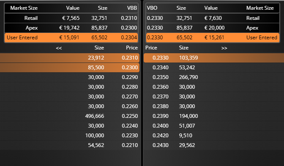Click the ask row with size 266,790
The image size is (284, 166).
coord(214,77)
